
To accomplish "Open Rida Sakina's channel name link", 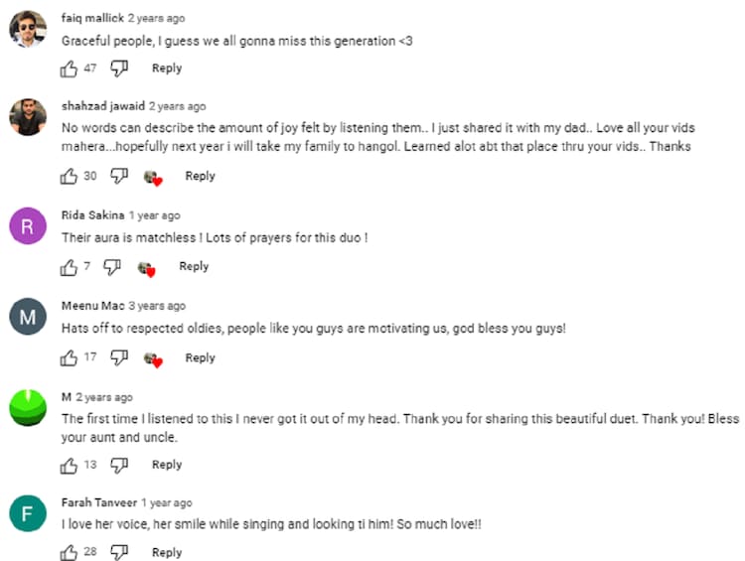I will 93,215.
